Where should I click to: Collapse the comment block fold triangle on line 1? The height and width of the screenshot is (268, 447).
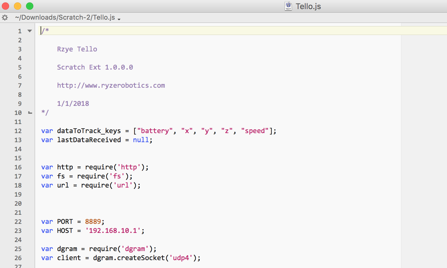[30, 31]
